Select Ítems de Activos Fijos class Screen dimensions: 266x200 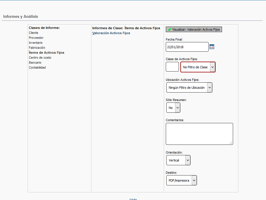point(46,53)
